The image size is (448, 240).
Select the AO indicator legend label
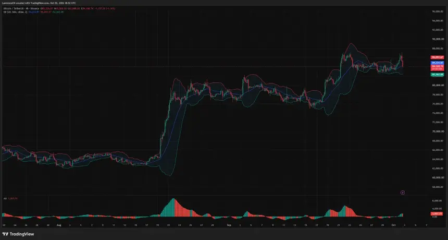click(x=5, y=198)
